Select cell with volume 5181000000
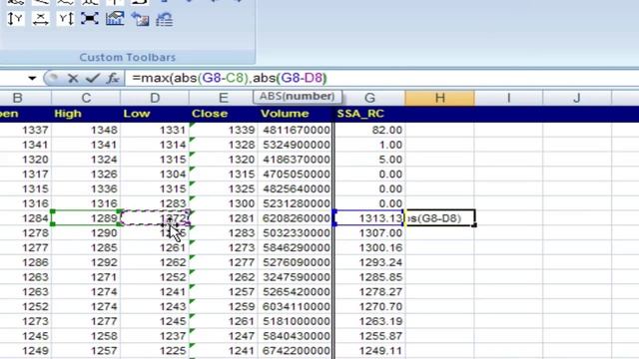 click(x=296, y=321)
